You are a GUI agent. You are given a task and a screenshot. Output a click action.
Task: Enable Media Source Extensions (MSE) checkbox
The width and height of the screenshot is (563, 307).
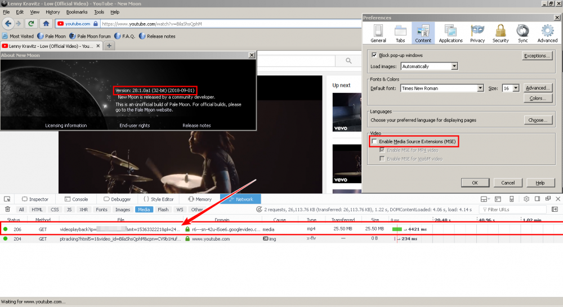(x=374, y=141)
